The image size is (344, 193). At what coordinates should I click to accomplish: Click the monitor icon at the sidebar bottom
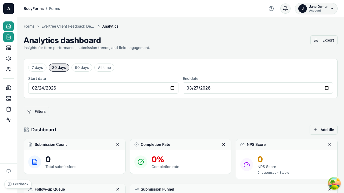click(x=8, y=171)
